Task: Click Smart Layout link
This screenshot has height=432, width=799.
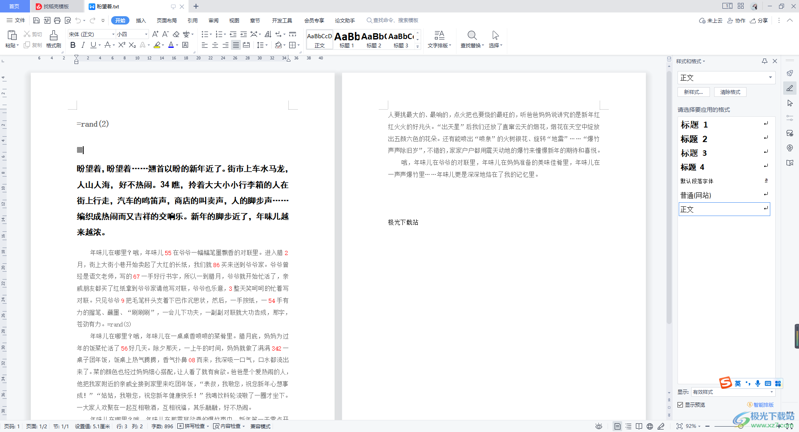Action: coord(761,405)
